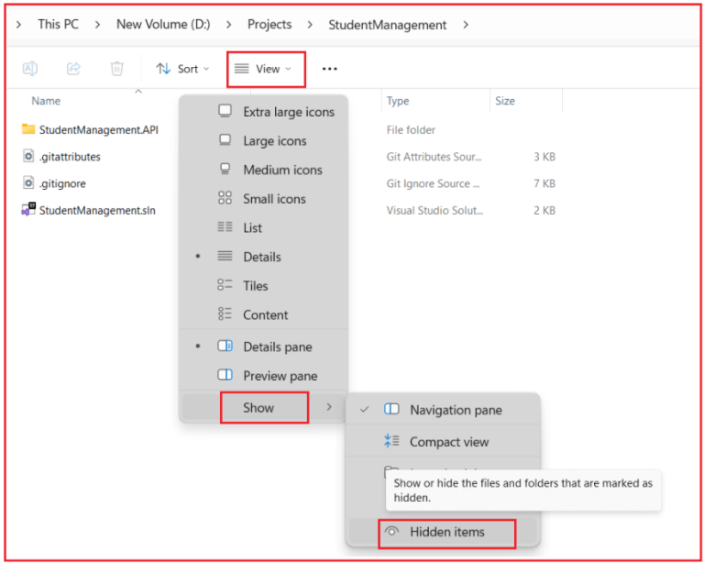
Task: Click the Hidden items eye glyph
Action: click(391, 532)
